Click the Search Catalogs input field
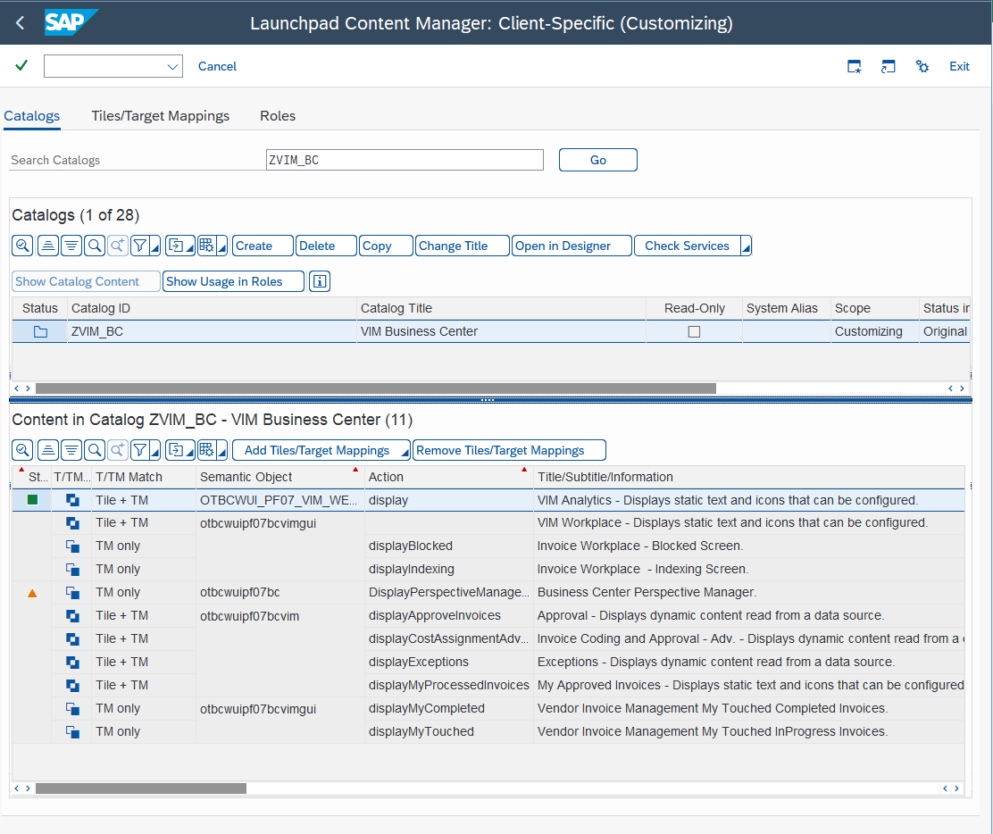 [405, 160]
